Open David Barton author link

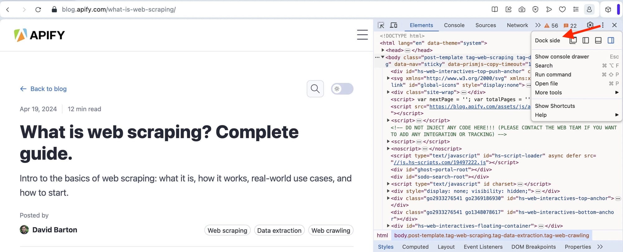pyautogui.click(x=55, y=230)
